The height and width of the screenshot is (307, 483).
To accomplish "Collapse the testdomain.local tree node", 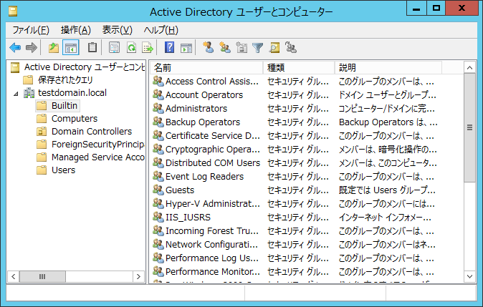I will (x=16, y=94).
